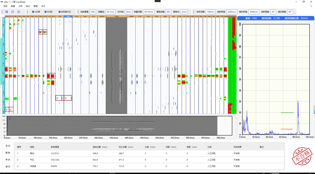Click the copy windows toolbar icon
Screen dimensions: 315x174
(x=13, y=12)
